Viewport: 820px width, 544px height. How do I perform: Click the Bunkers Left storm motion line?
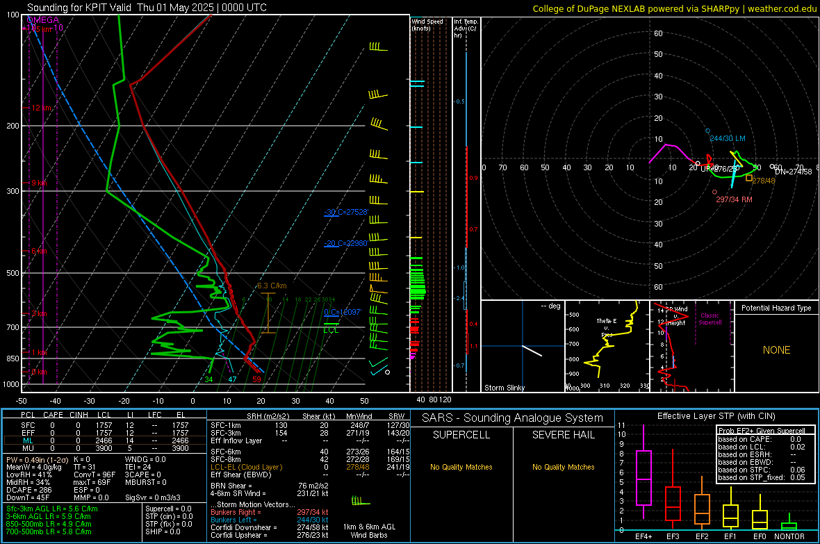click(x=270, y=520)
